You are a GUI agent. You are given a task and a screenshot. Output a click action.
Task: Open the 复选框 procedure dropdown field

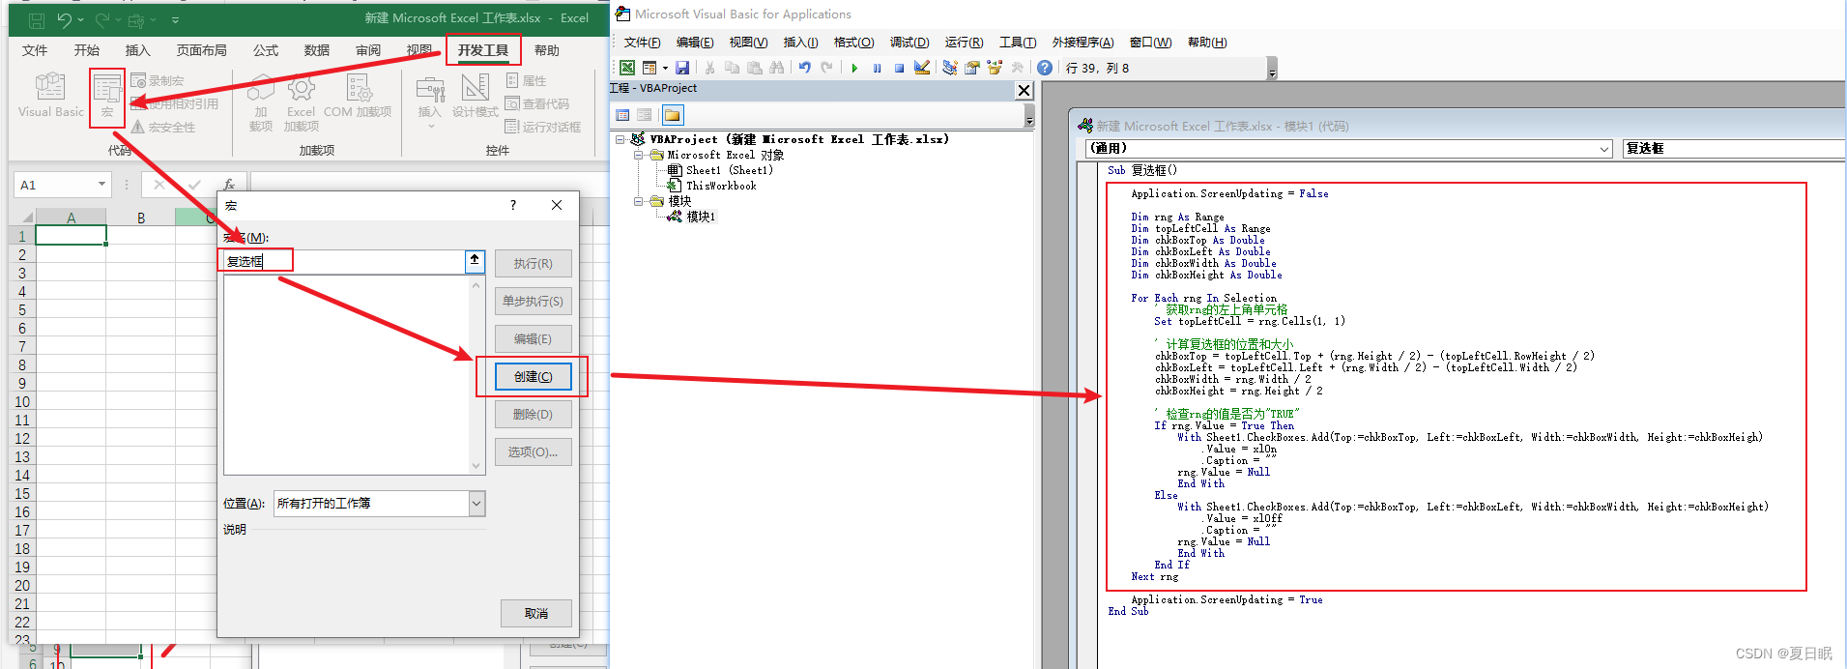click(1733, 148)
